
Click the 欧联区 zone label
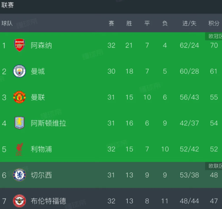215,166
